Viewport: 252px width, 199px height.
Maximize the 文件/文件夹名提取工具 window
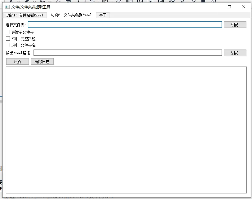click(x=229, y=7)
